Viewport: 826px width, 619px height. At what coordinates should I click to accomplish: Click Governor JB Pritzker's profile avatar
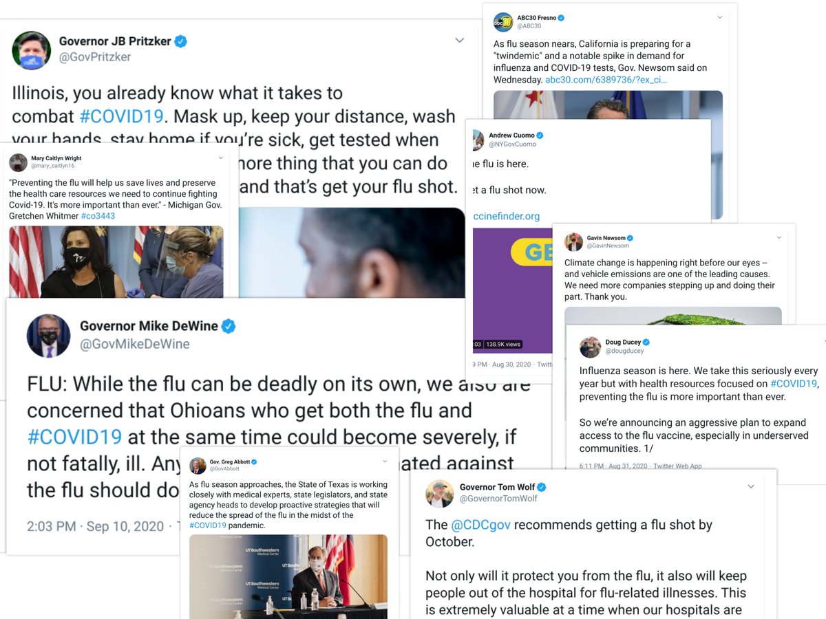pos(31,50)
